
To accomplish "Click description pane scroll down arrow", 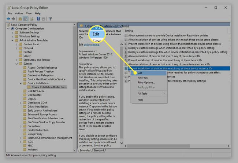I will [122, 143].
